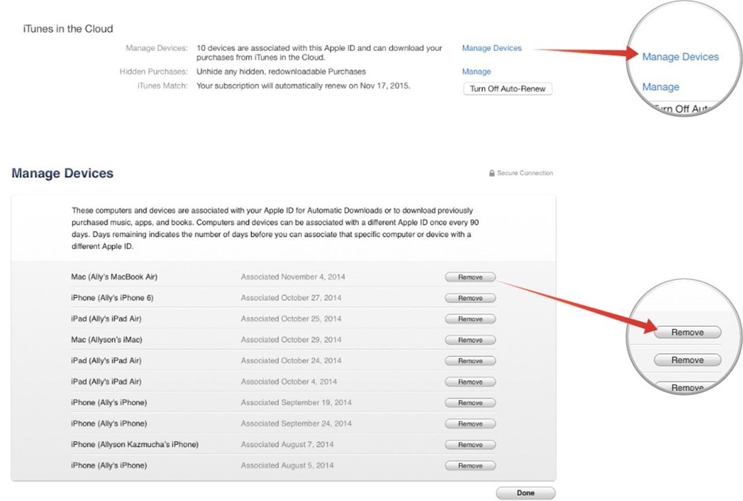Remove the iPad associated October 24, 2014
743x501 pixels.
click(x=470, y=360)
